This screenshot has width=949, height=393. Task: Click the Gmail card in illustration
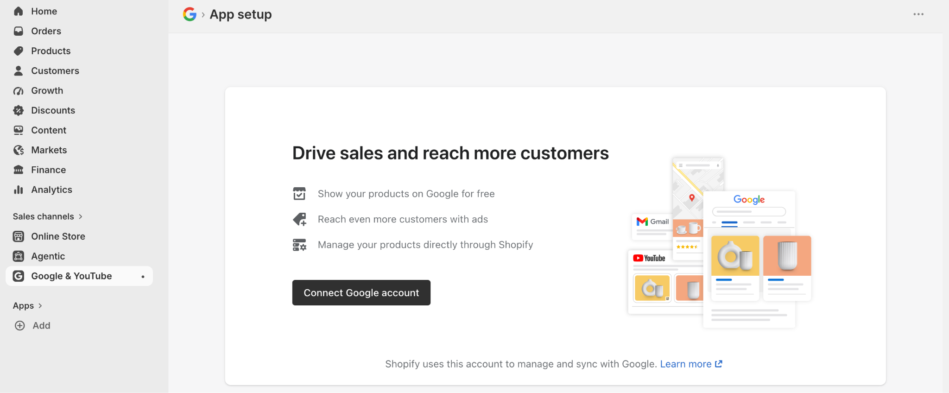point(652,227)
